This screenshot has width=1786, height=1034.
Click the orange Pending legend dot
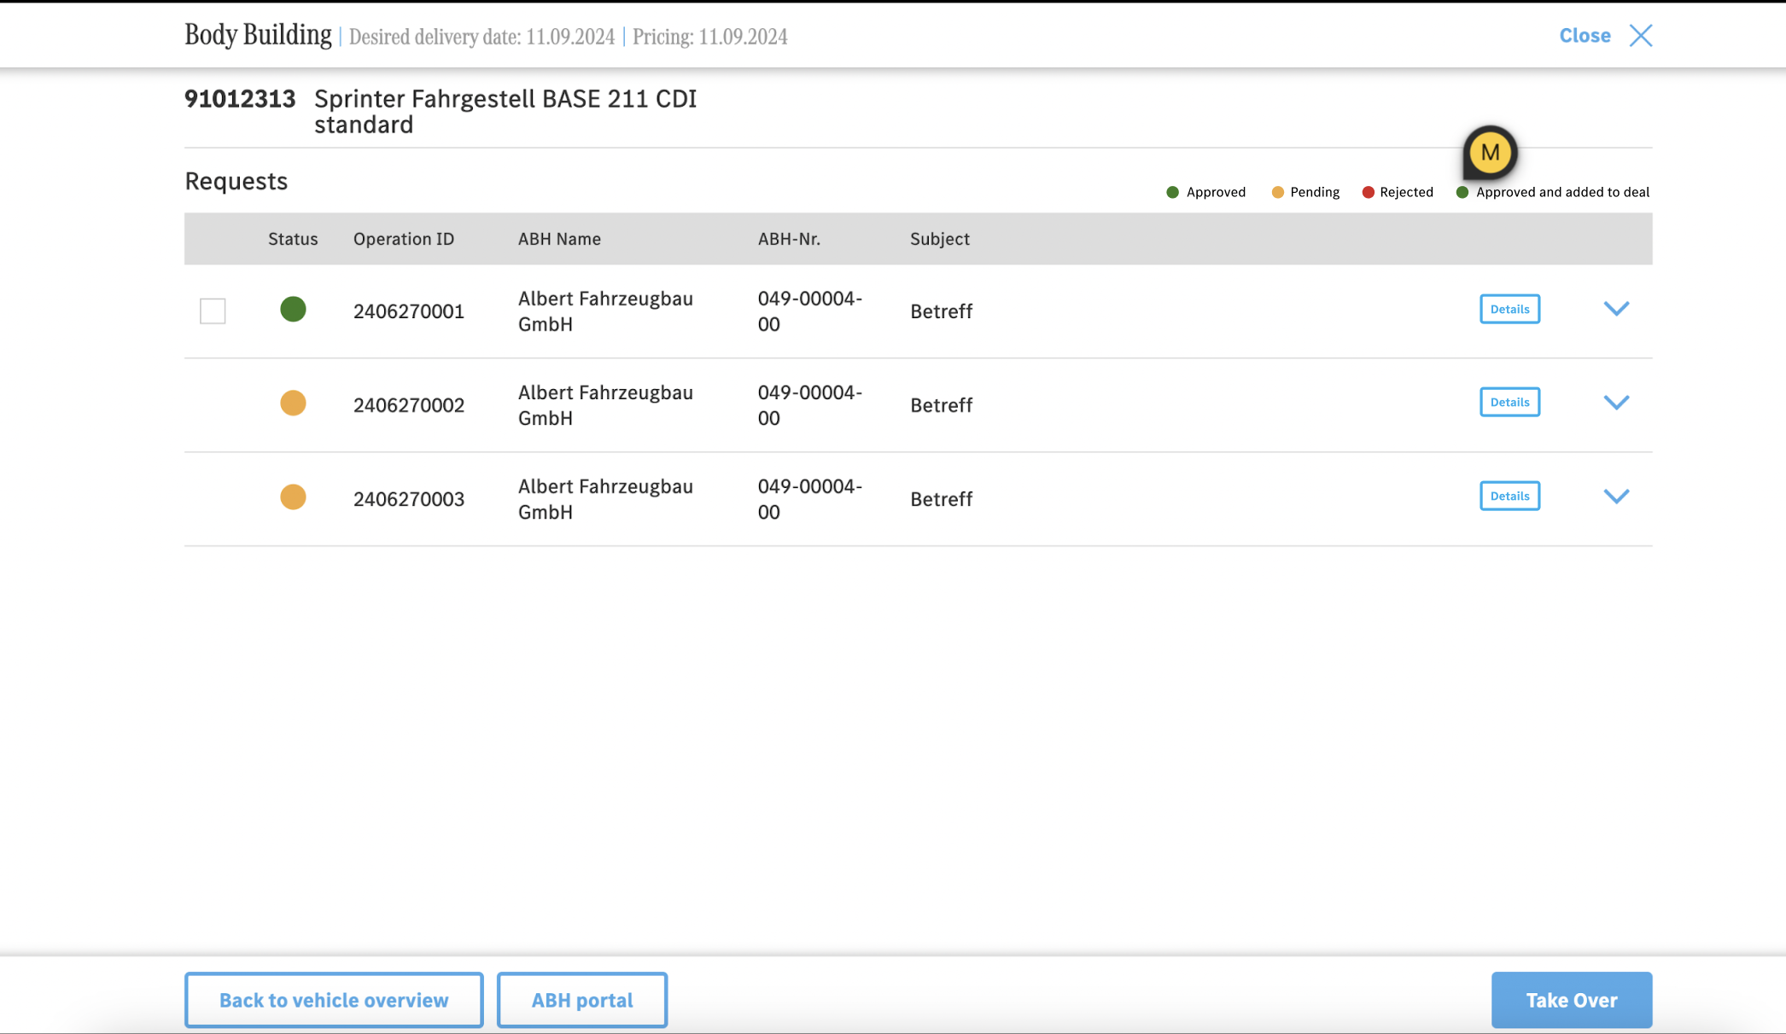[1277, 192]
